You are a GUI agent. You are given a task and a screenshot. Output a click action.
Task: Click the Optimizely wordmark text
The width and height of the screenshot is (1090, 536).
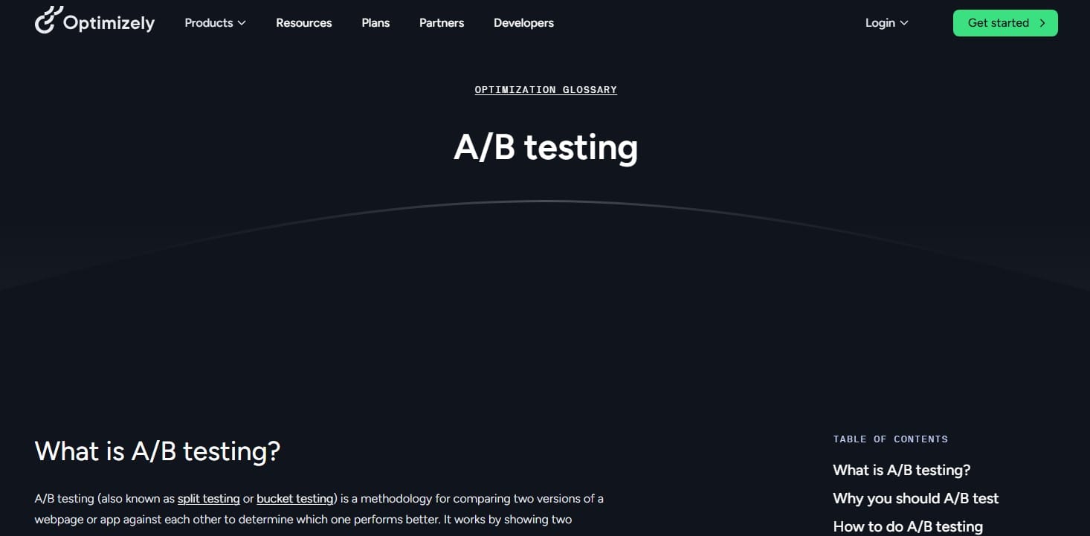pos(109,23)
